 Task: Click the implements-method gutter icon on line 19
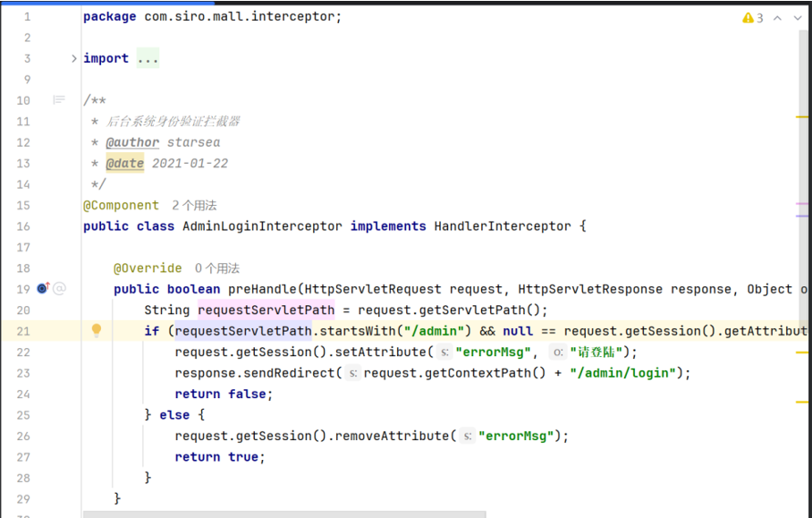coord(43,288)
